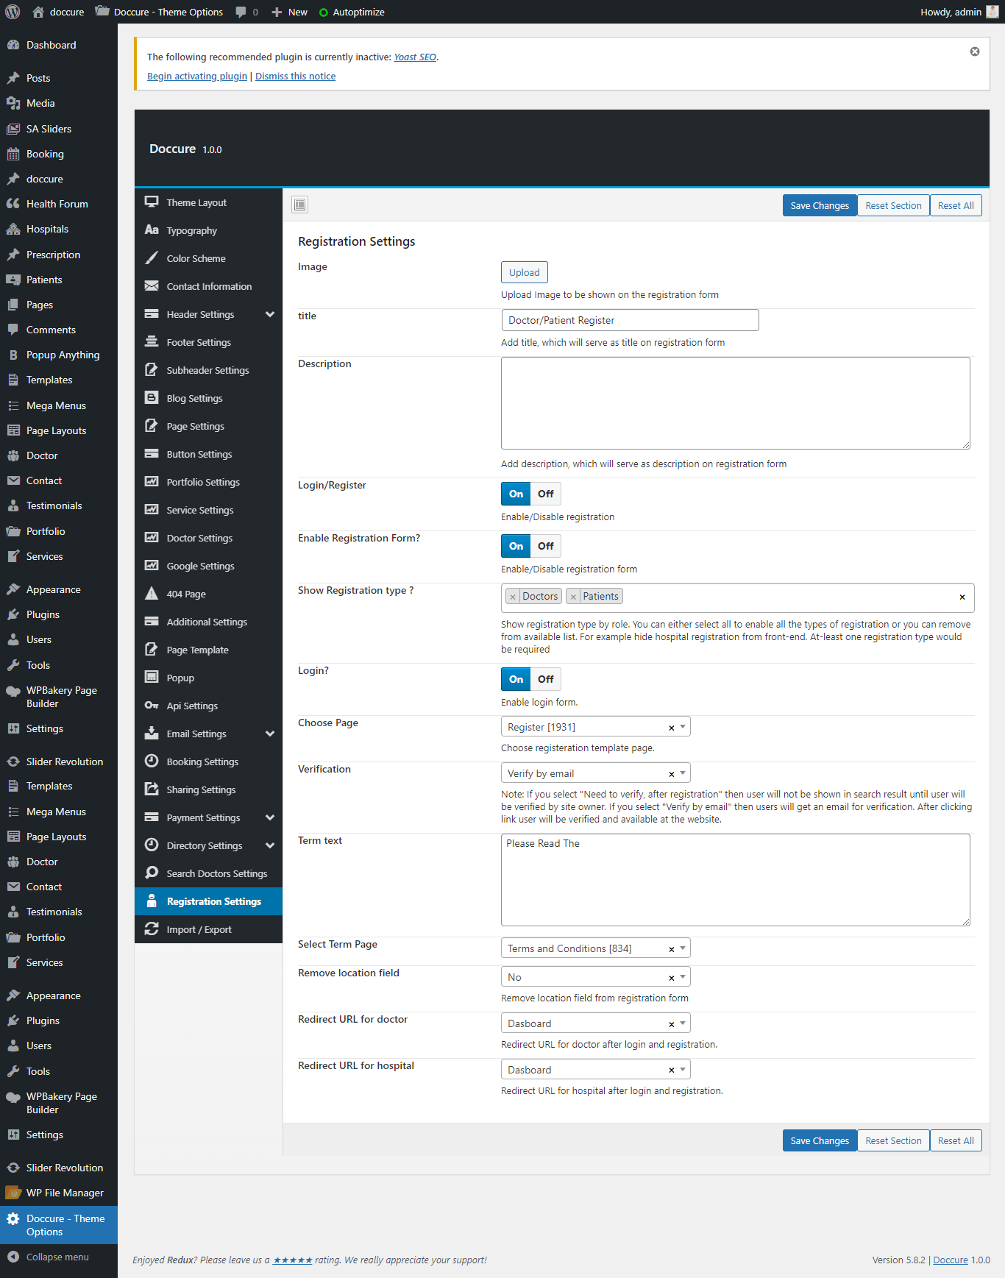Click the top Save Changes button
Viewport: 1005px width, 1278px height.
[x=819, y=205]
